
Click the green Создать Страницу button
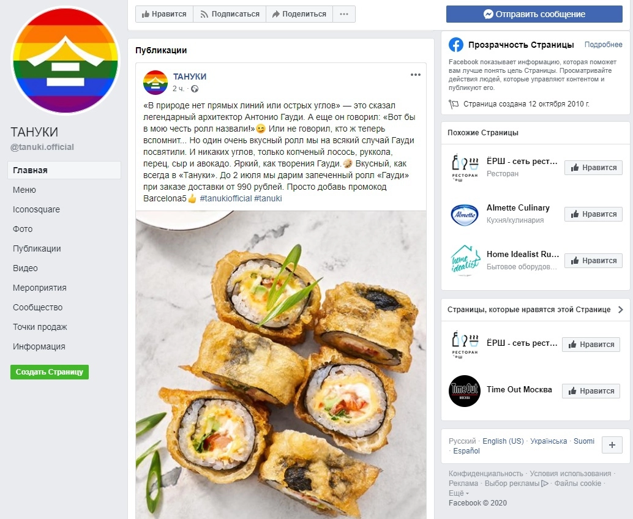tap(50, 372)
